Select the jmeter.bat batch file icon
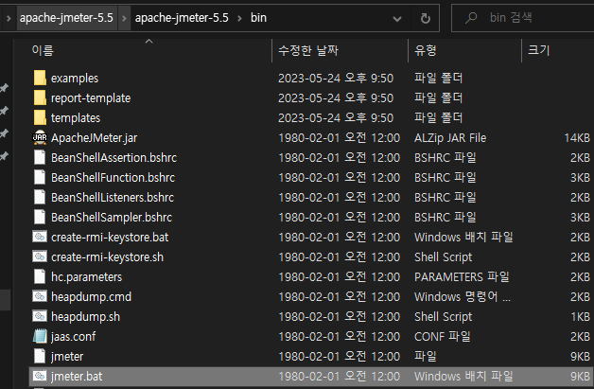 (40, 376)
